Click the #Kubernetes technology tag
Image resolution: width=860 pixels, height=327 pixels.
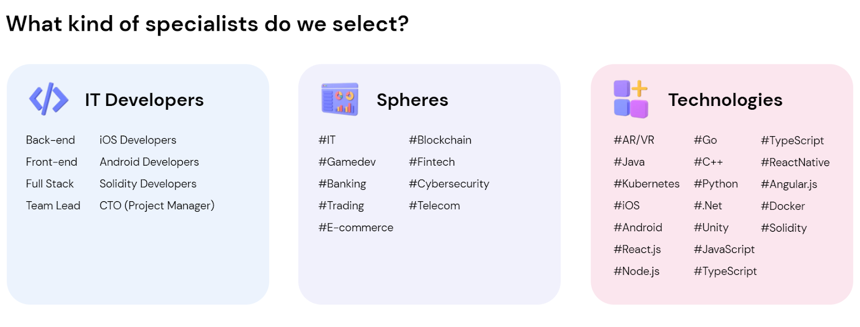[647, 184]
